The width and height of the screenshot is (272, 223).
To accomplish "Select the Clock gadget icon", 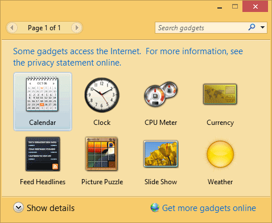I will coord(102,95).
